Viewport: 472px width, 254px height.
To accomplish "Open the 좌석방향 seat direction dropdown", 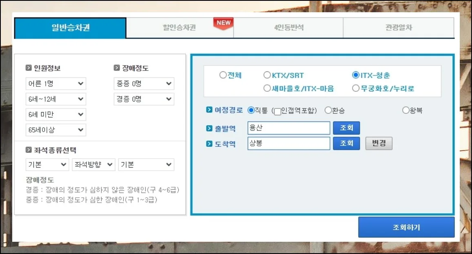I will pyautogui.click(x=93, y=165).
